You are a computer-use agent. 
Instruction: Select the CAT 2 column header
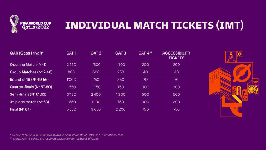click(x=96, y=53)
